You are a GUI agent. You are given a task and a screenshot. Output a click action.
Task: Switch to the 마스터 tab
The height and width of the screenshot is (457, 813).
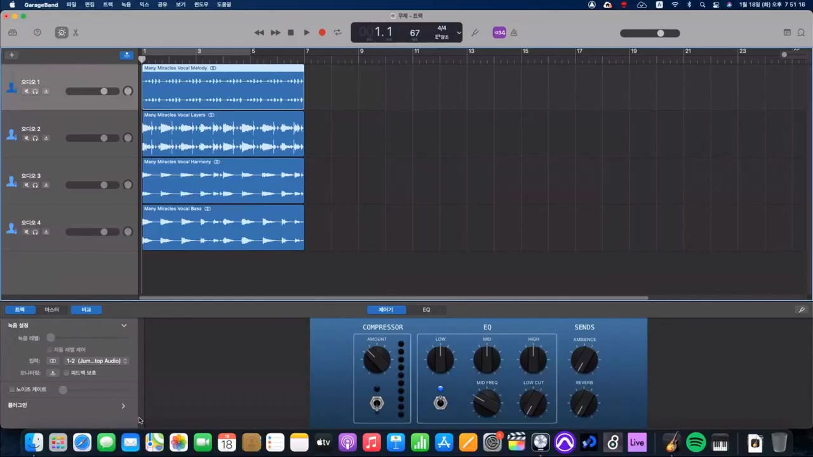[51, 309]
